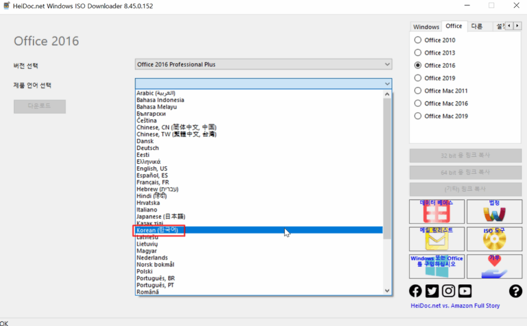Select the Office 2010 radio button
The image size is (527, 326).
[418, 40]
